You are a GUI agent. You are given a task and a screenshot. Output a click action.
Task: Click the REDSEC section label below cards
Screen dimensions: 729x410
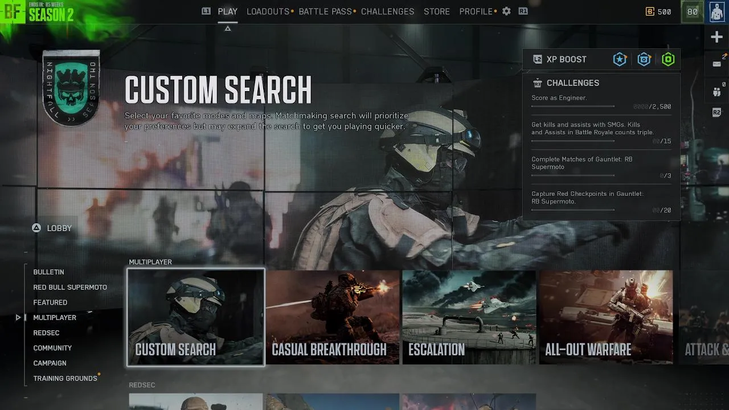(142, 385)
